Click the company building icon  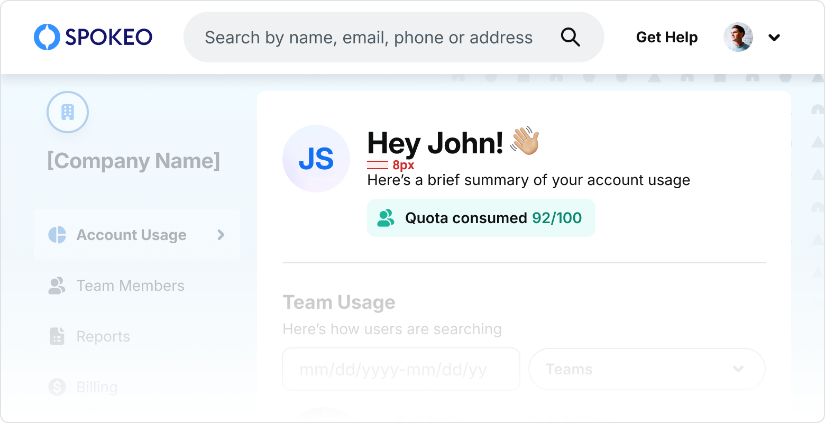coord(68,112)
